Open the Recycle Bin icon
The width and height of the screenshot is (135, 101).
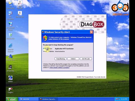point(10,36)
